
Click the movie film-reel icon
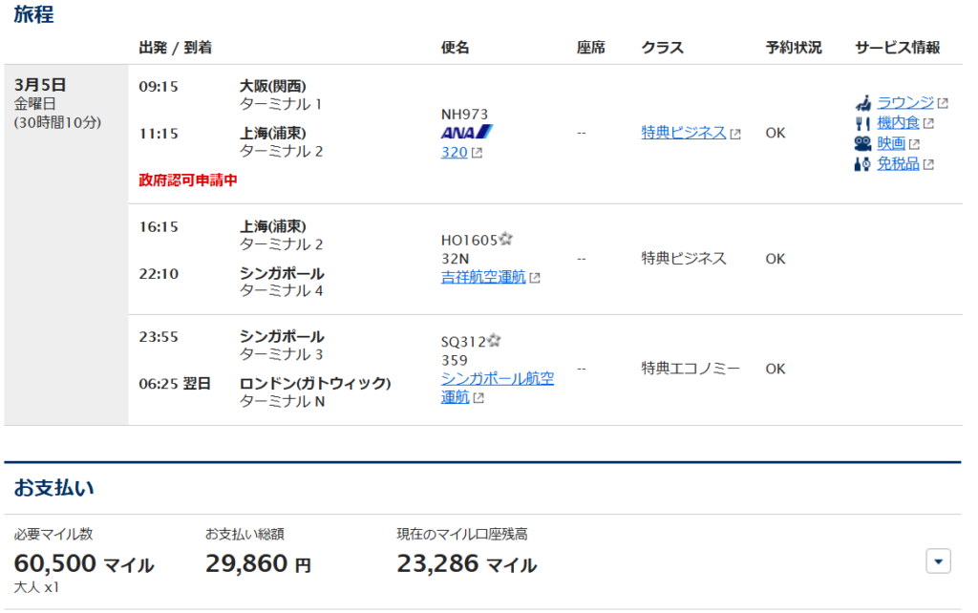pyautogui.click(x=862, y=143)
